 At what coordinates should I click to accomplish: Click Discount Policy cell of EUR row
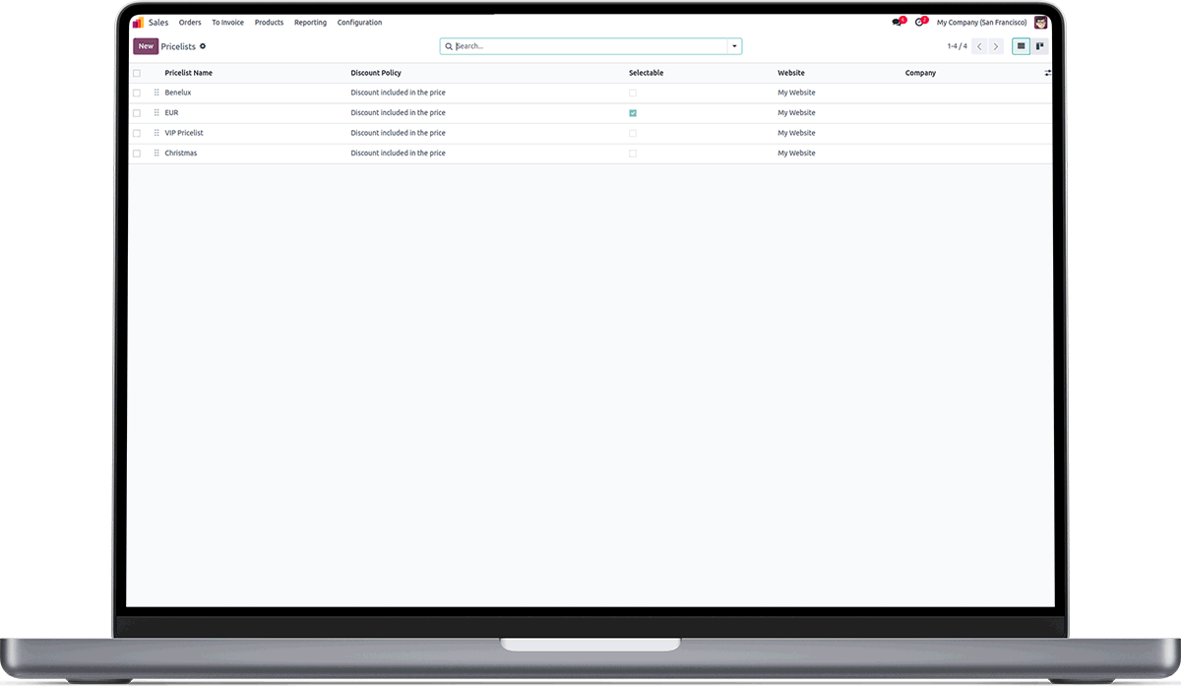click(x=398, y=113)
